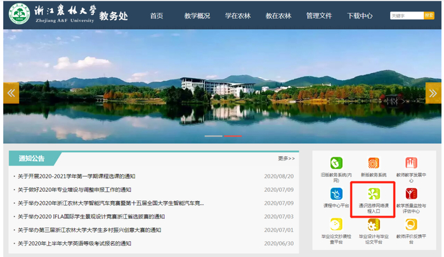
Task: Open the 下载中心 navigation menu
Action: tap(360, 16)
